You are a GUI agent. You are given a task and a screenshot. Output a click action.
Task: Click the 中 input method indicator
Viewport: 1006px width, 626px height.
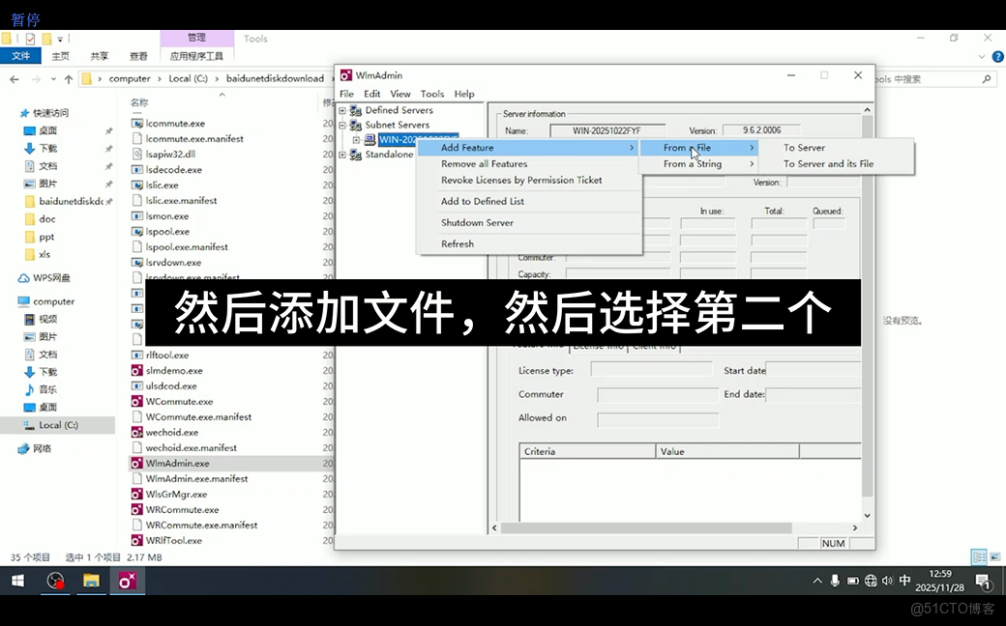click(x=904, y=581)
